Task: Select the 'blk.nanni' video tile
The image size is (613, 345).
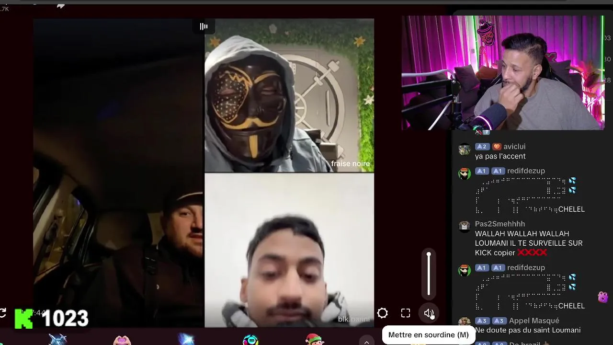Action: [x=289, y=250]
